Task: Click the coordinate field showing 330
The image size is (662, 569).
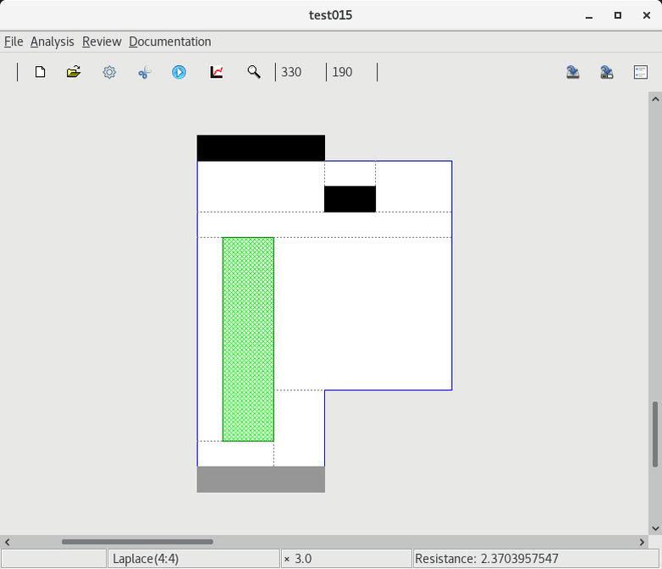Action: tap(300, 72)
